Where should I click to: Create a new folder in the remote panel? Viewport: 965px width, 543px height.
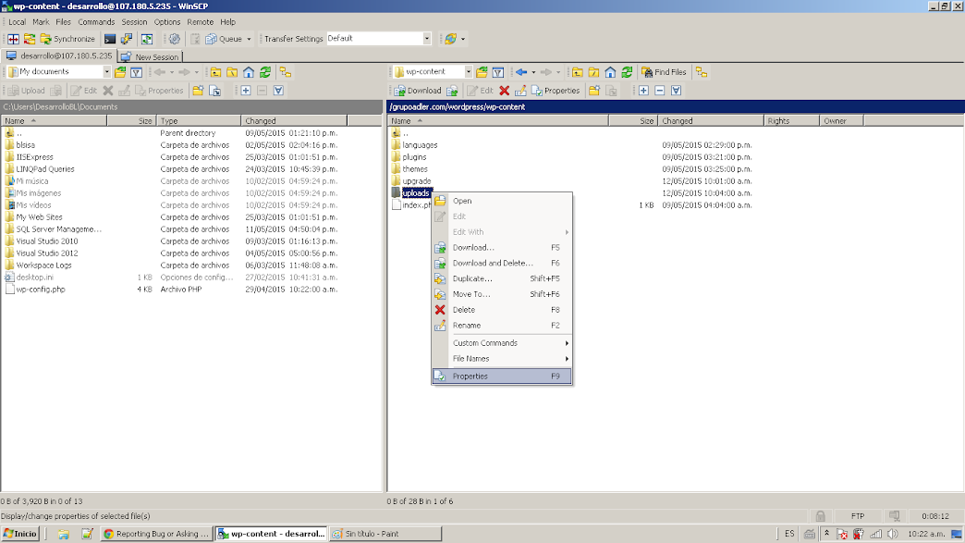coord(594,91)
